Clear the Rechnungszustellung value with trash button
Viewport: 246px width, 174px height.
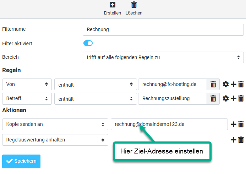point(213,98)
